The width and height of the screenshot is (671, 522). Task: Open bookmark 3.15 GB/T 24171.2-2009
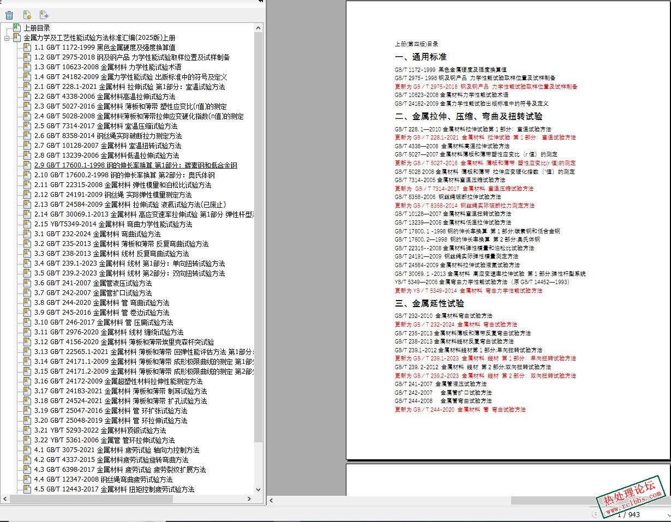[x=143, y=371]
